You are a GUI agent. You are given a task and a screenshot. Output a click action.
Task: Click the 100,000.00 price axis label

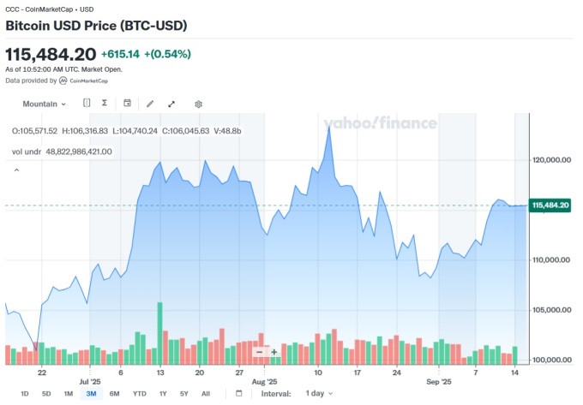[552, 360]
